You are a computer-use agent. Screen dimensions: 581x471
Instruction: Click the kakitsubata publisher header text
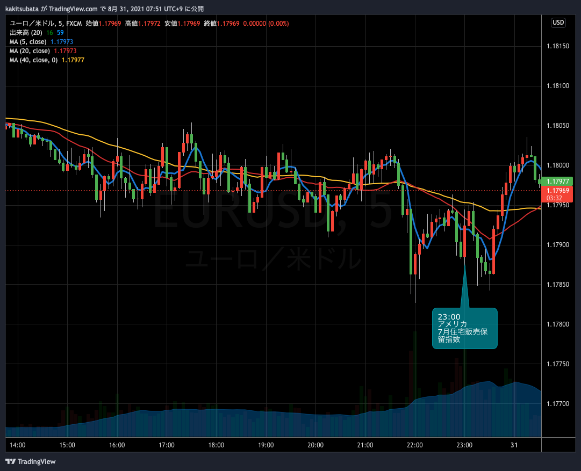pos(22,9)
